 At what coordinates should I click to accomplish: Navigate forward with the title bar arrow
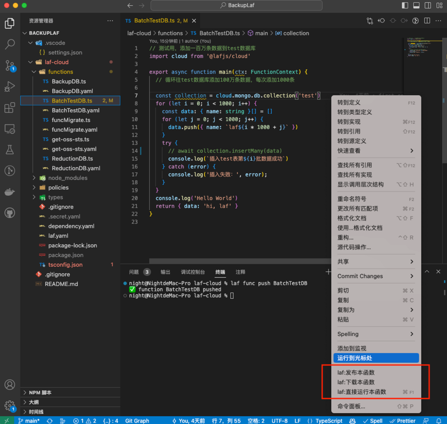(x=142, y=5)
